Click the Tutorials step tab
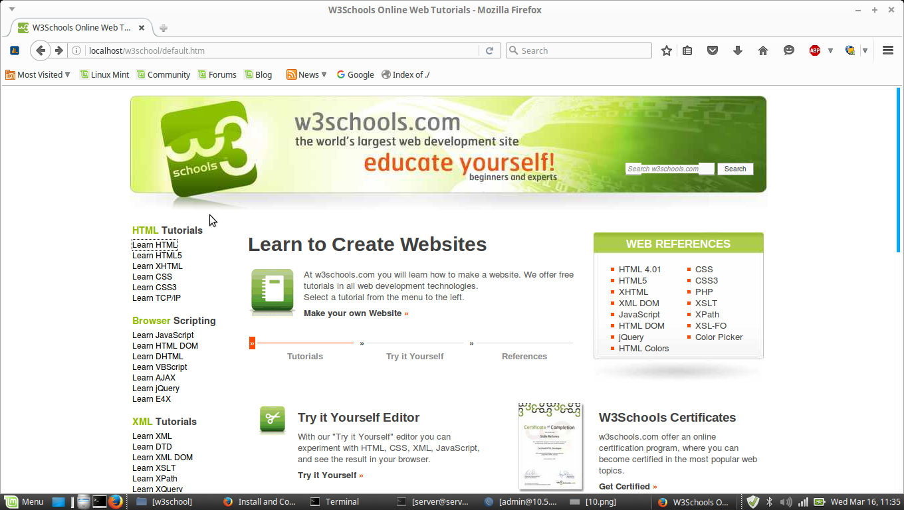Viewport: 904px width, 510px height. pos(305,356)
